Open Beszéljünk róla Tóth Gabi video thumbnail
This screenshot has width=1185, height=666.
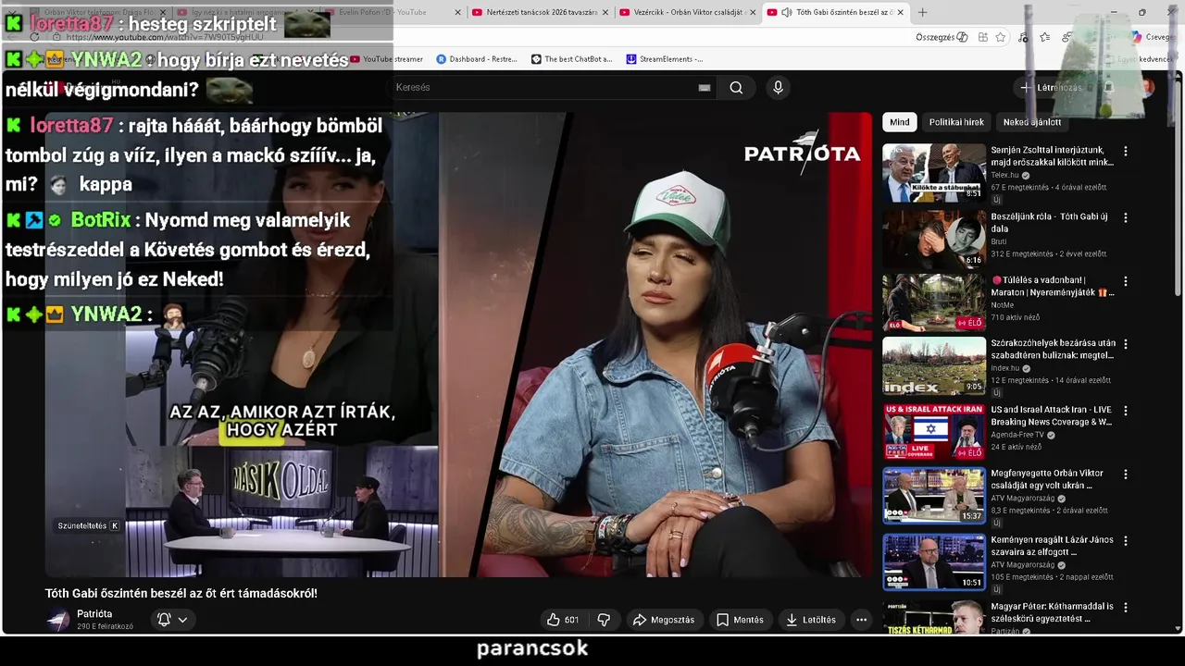934,240
